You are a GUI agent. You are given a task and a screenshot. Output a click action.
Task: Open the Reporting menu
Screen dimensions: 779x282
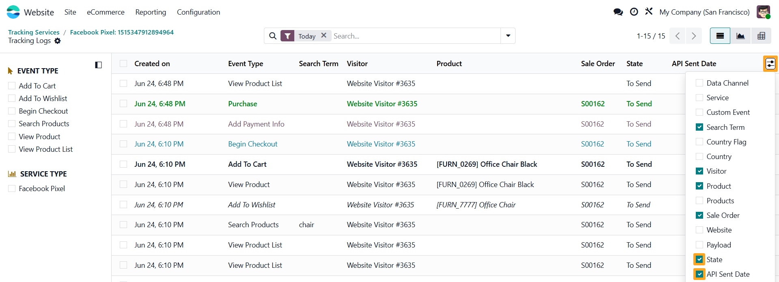[x=151, y=12]
